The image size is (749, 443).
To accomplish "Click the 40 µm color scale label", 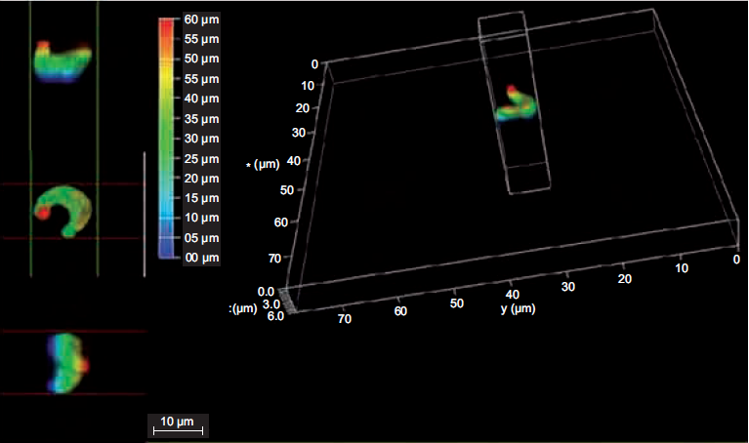I will [202, 99].
